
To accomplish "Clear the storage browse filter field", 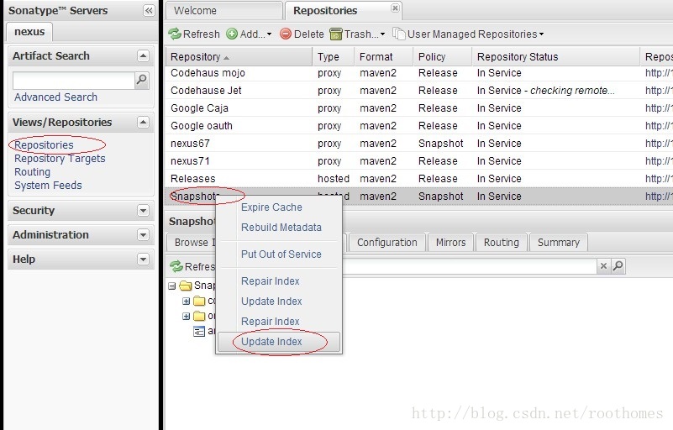I will pos(603,266).
